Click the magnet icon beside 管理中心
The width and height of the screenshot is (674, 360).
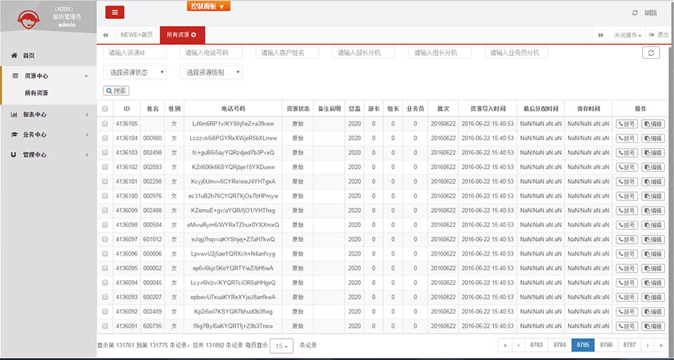click(x=13, y=155)
